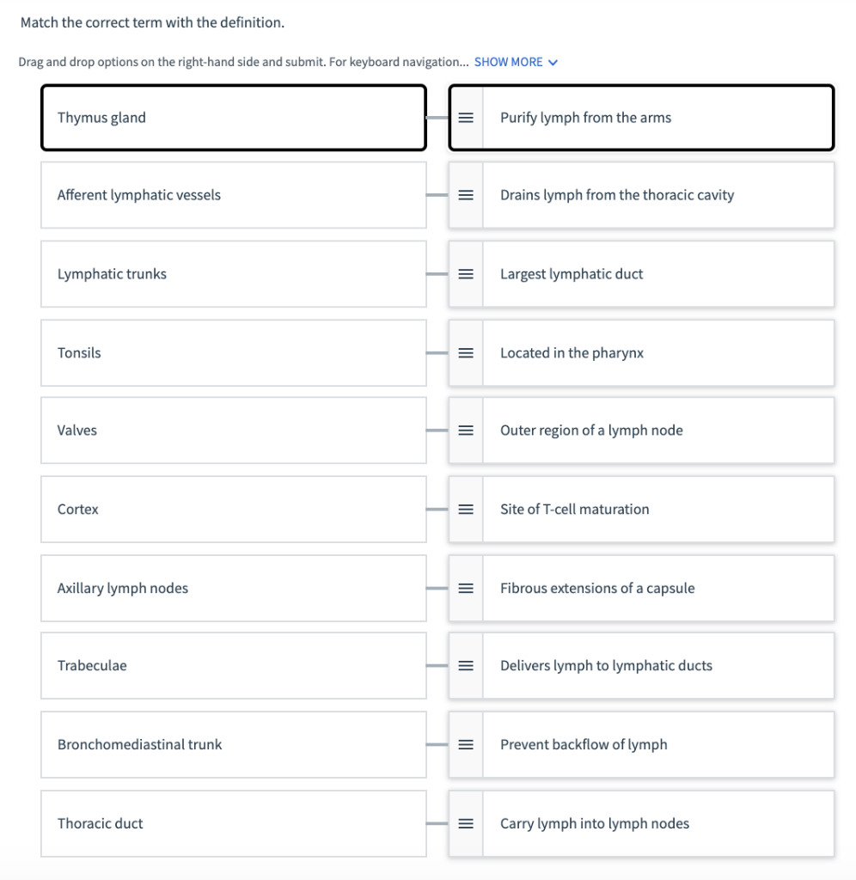
Task: Select the handle icon for 'Largest lymphatic duct'
Action: 466,274
